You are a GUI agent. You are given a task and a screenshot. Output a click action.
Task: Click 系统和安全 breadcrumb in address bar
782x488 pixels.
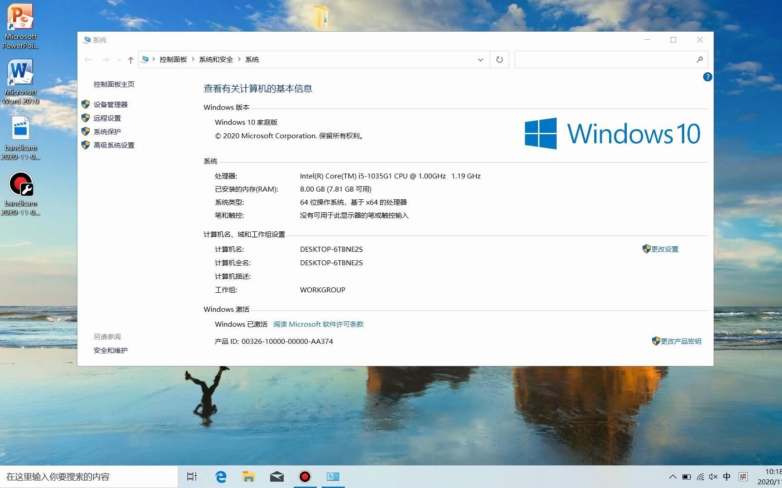click(216, 60)
